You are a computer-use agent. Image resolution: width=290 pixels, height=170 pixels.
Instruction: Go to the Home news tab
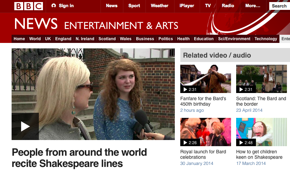(19, 39)
